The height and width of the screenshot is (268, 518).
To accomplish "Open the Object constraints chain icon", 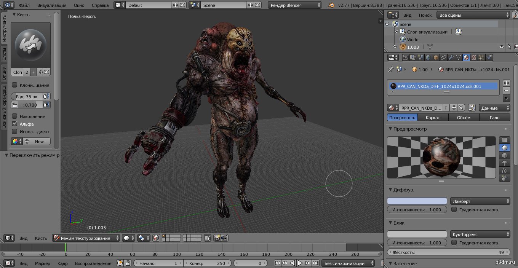I will [x=444, y=57].
